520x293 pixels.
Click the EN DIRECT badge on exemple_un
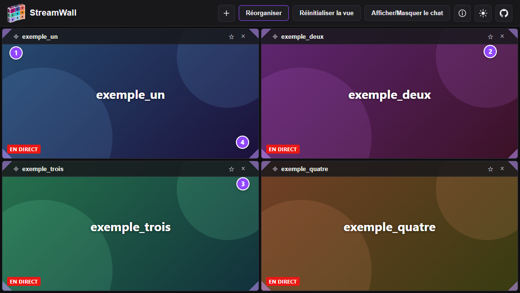pos(24,149)
